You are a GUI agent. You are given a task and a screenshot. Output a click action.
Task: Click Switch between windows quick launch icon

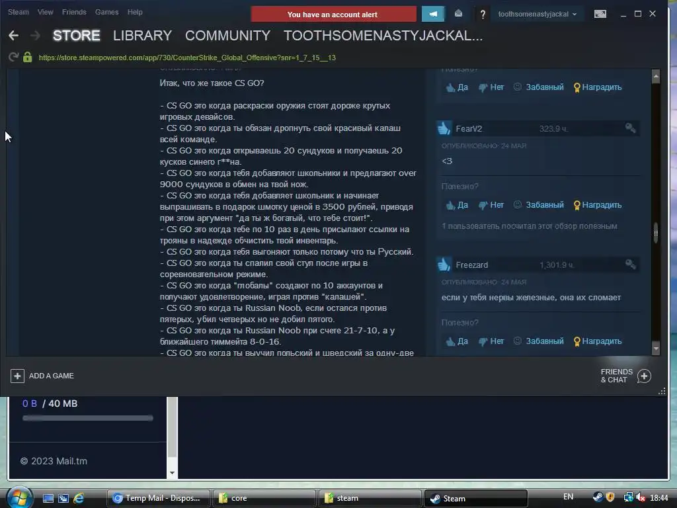point(63,498)
